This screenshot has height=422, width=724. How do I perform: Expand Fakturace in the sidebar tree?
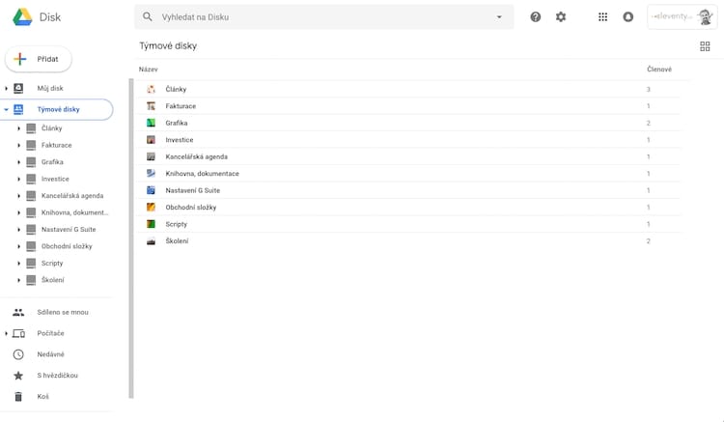coord(18,145)
